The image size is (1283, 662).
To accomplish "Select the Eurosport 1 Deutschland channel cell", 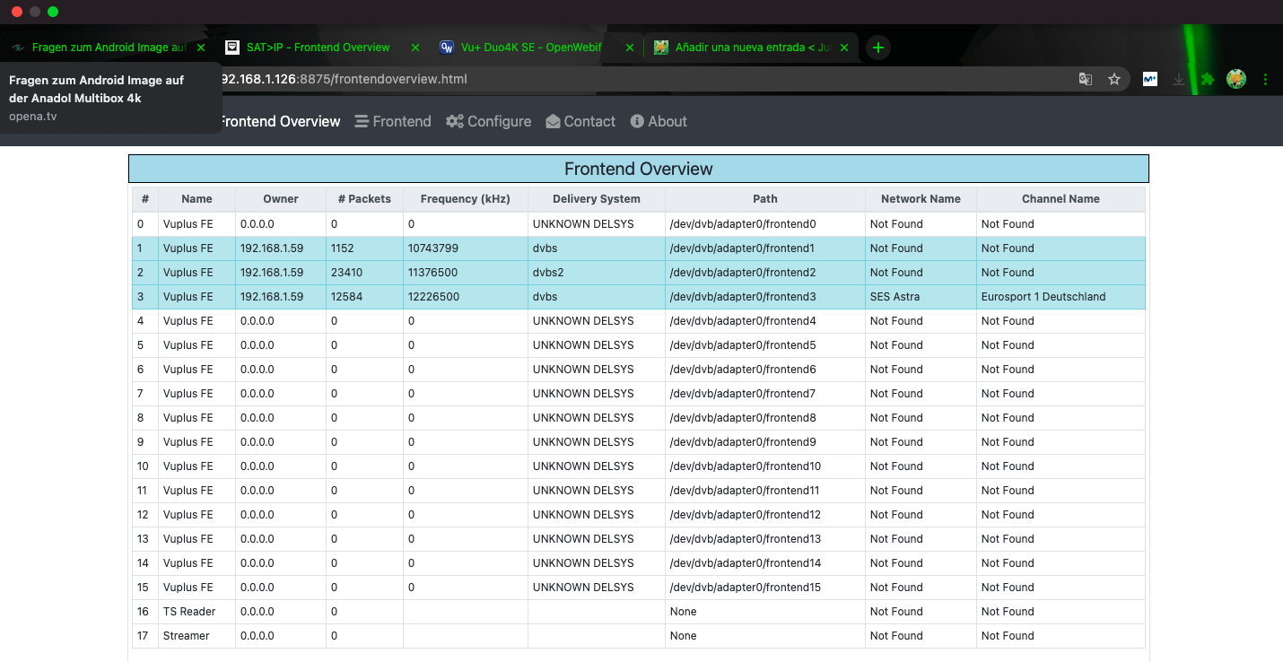I will point(1043,297).
